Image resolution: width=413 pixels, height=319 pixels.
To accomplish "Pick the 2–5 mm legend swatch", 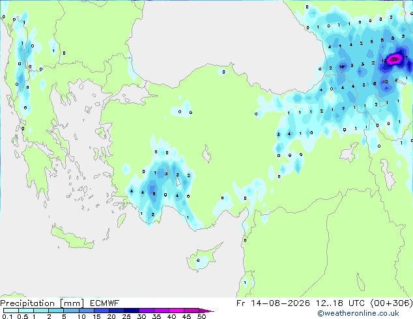I will coord(56,311).
